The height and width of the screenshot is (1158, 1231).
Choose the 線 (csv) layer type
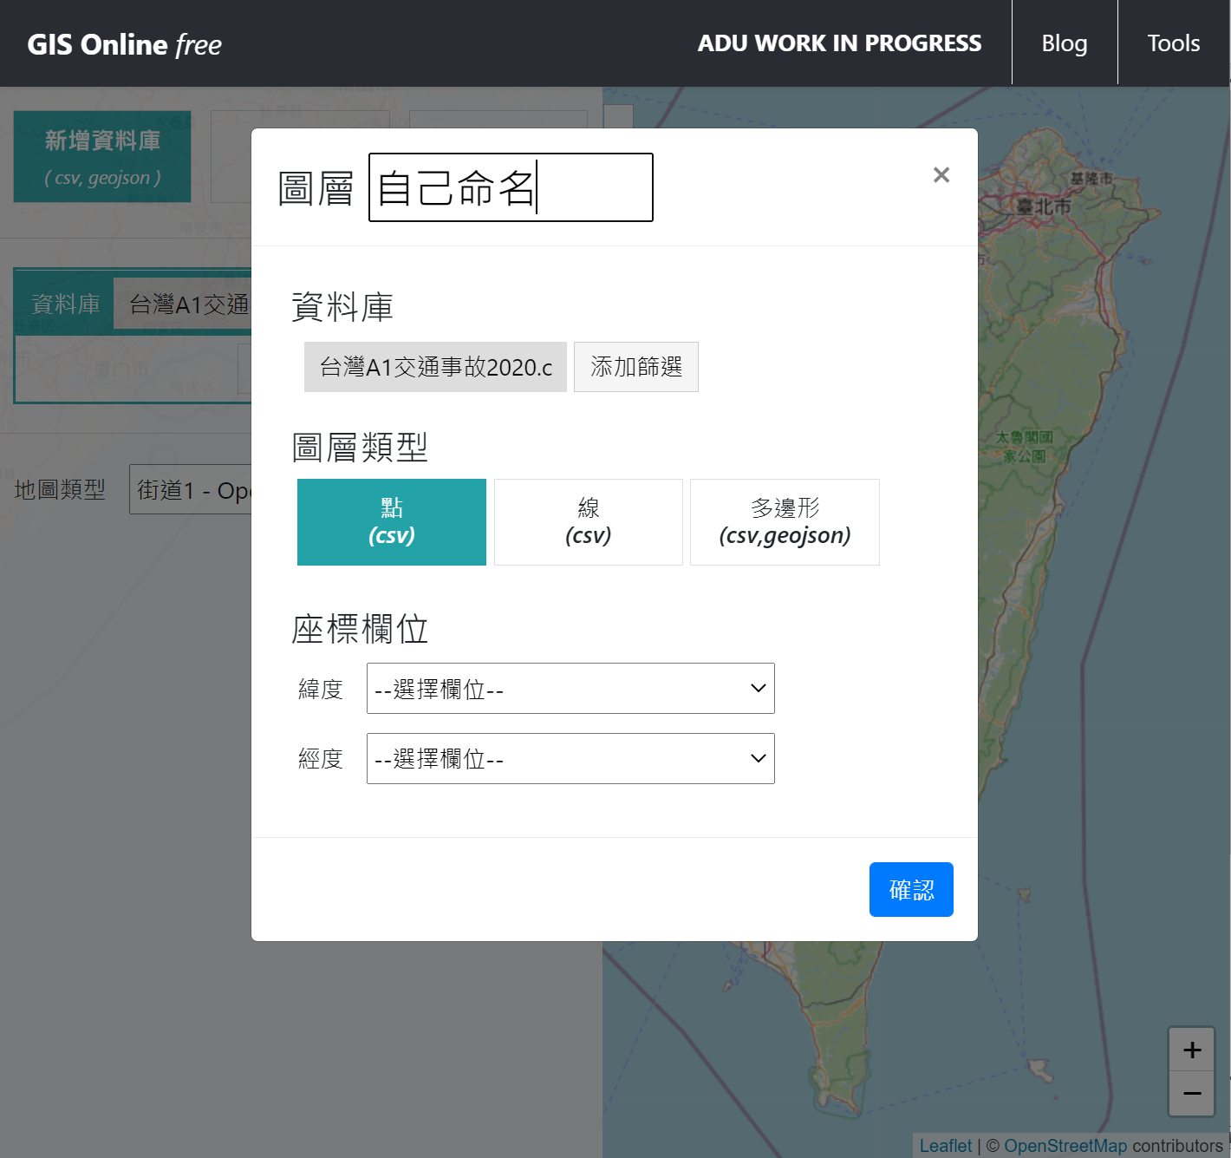[589, 522]
